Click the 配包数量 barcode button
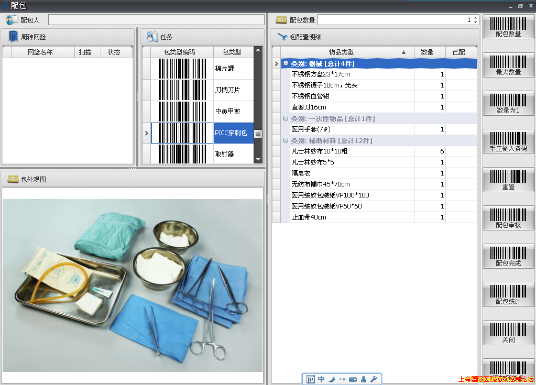This screenshot has height=385, width=536. (508, 26)
